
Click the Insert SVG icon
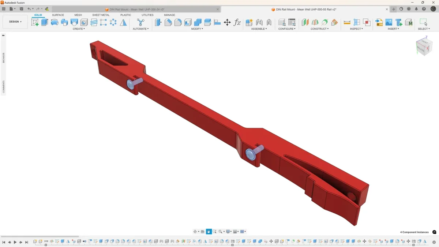(x=379, y=22)
